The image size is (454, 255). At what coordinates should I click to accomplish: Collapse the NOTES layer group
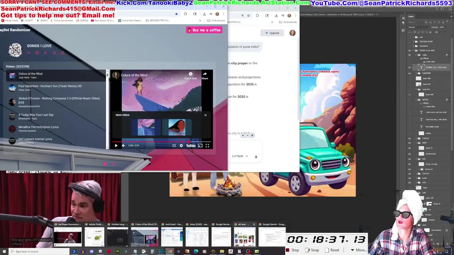tap(416, 100)
